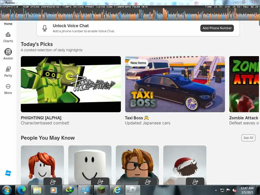
Task: Click the Zombie Attack title link
Action: coord(243,118)
